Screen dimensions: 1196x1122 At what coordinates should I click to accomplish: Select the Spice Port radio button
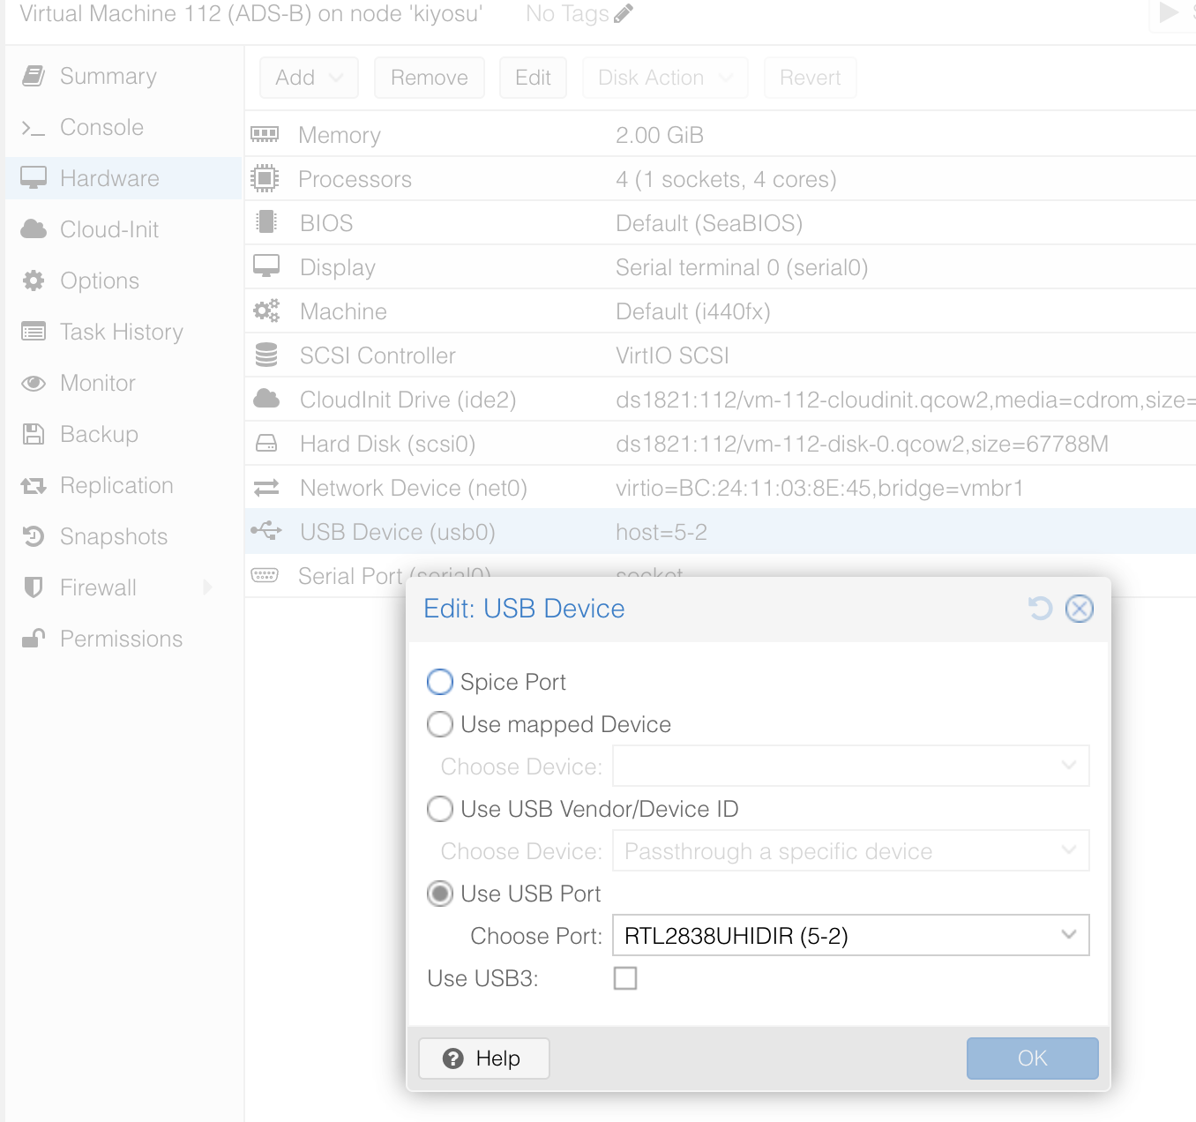click(x=440, y=682)
